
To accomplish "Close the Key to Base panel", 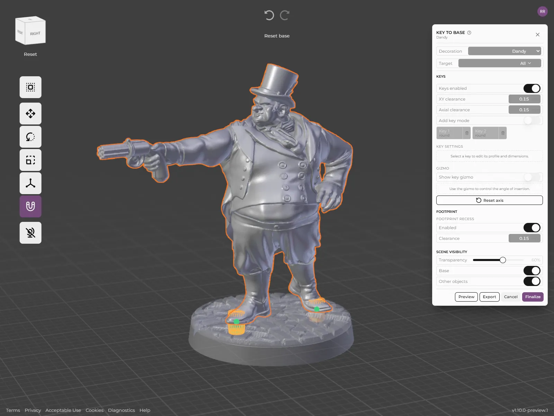I will click(x=537, y=35).
